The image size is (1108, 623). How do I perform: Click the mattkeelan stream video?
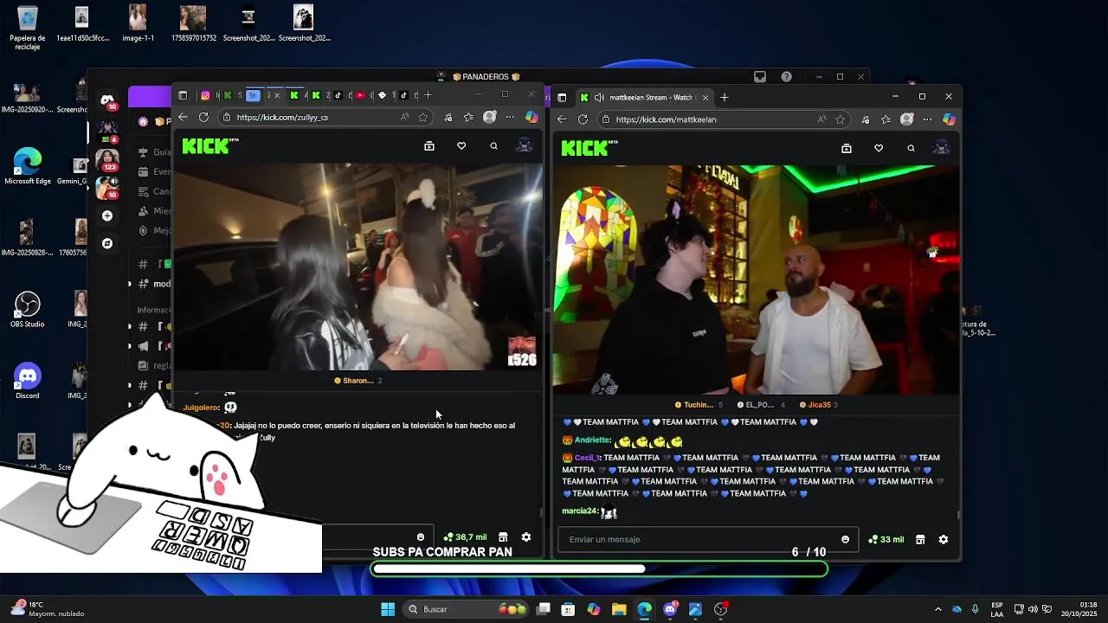(756, 280)
